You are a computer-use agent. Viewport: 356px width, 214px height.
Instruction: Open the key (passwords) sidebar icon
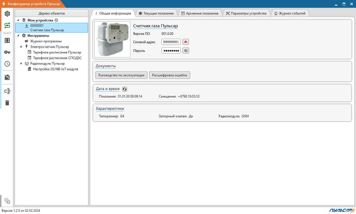(x=7, y=52)
